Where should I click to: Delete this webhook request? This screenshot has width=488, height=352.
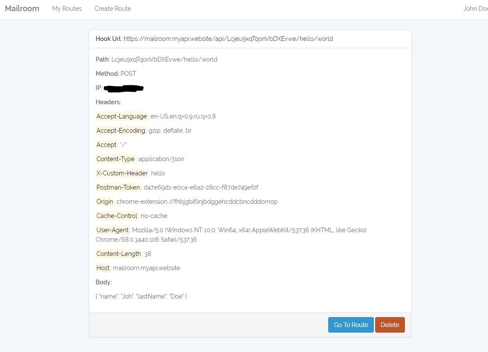tap(390, 324)
